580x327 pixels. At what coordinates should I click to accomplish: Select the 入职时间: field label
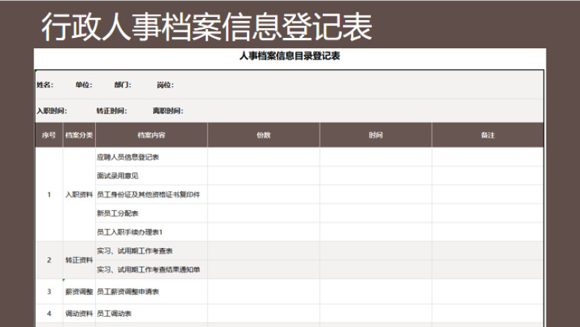(52, 111)
